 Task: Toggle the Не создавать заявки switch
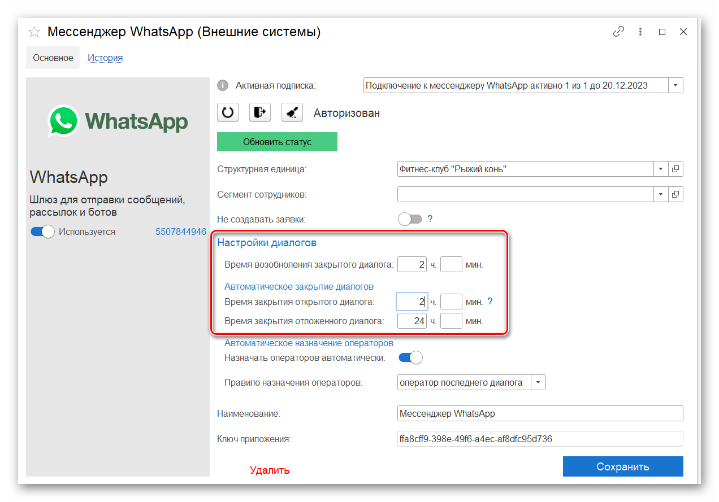[410, 219]
